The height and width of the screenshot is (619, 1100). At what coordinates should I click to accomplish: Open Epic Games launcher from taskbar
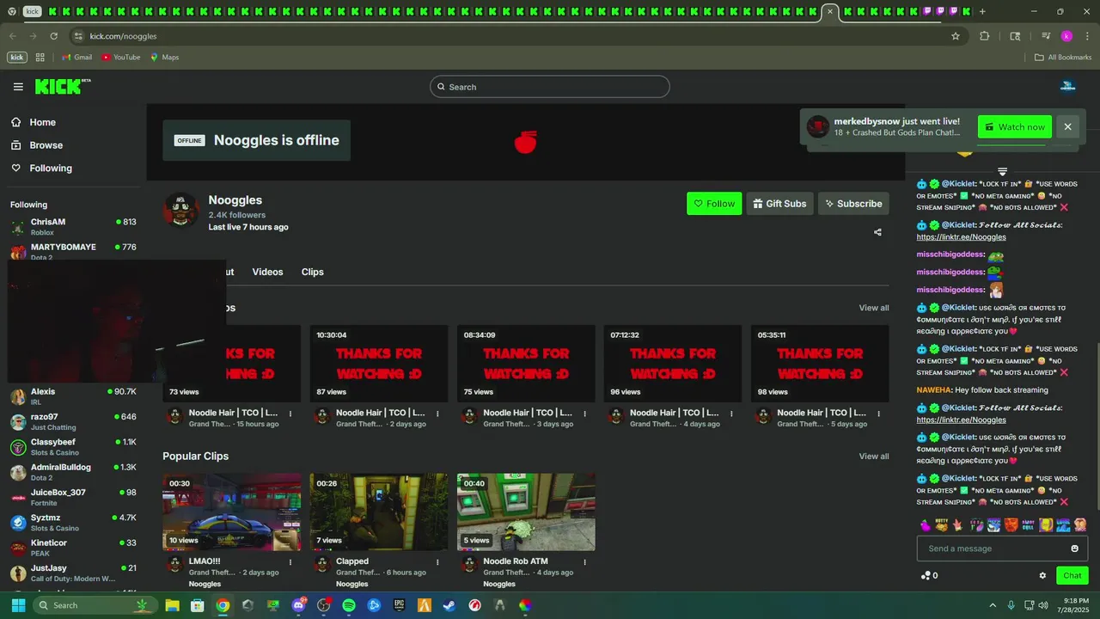pos(399,605)
